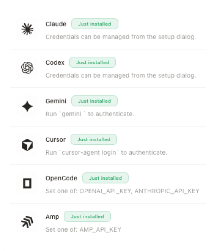This screenshot has width=216, height=251.
Task: Click the Amp arrows icon
Action: point(27,222)
